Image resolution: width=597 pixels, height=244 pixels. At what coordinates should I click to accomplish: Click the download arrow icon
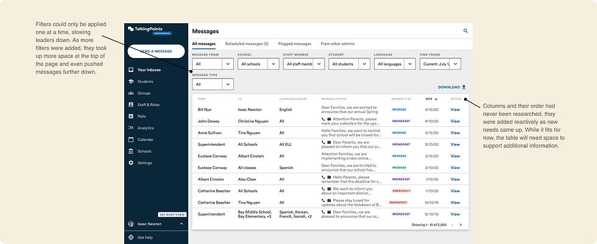click(x=464, y=87)
